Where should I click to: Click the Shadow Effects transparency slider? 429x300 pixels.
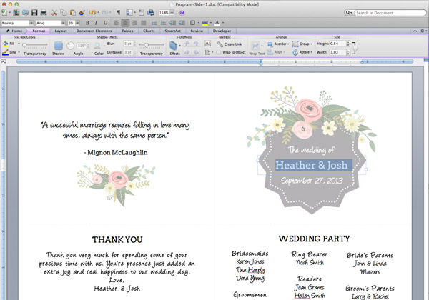point(152,44)
